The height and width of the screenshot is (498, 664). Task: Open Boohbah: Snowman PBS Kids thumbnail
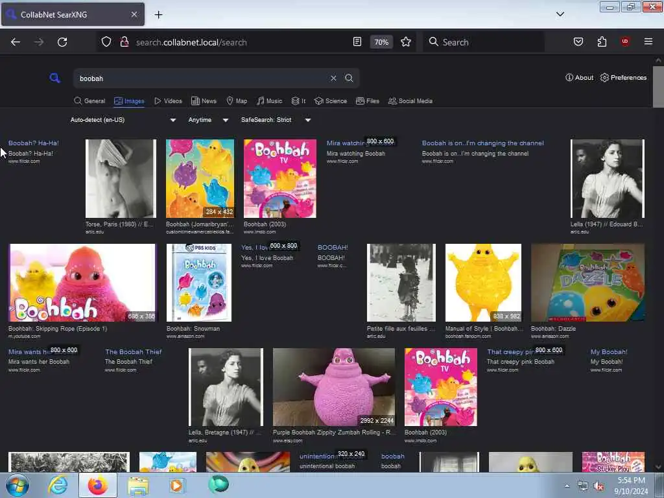pyautogui.click(x=199, y=283)
